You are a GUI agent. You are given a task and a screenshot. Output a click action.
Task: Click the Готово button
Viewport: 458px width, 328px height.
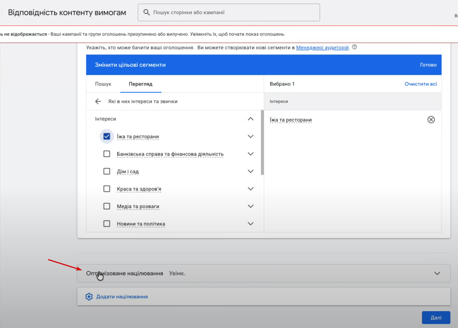coord(428,65)
